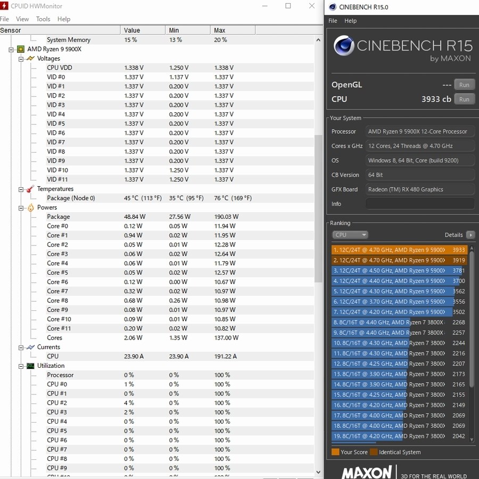Click the GFX Board field showing Radeon RX 480

[x=420, y=189]
